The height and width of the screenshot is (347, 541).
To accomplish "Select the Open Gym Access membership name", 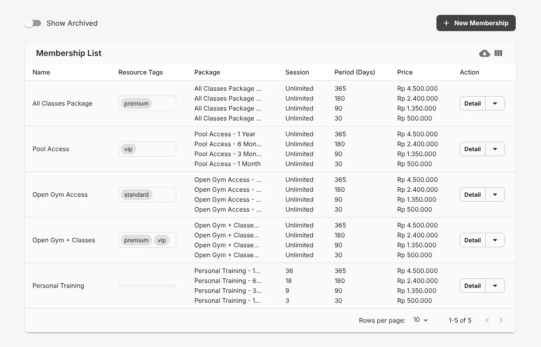I will (60, 194).
